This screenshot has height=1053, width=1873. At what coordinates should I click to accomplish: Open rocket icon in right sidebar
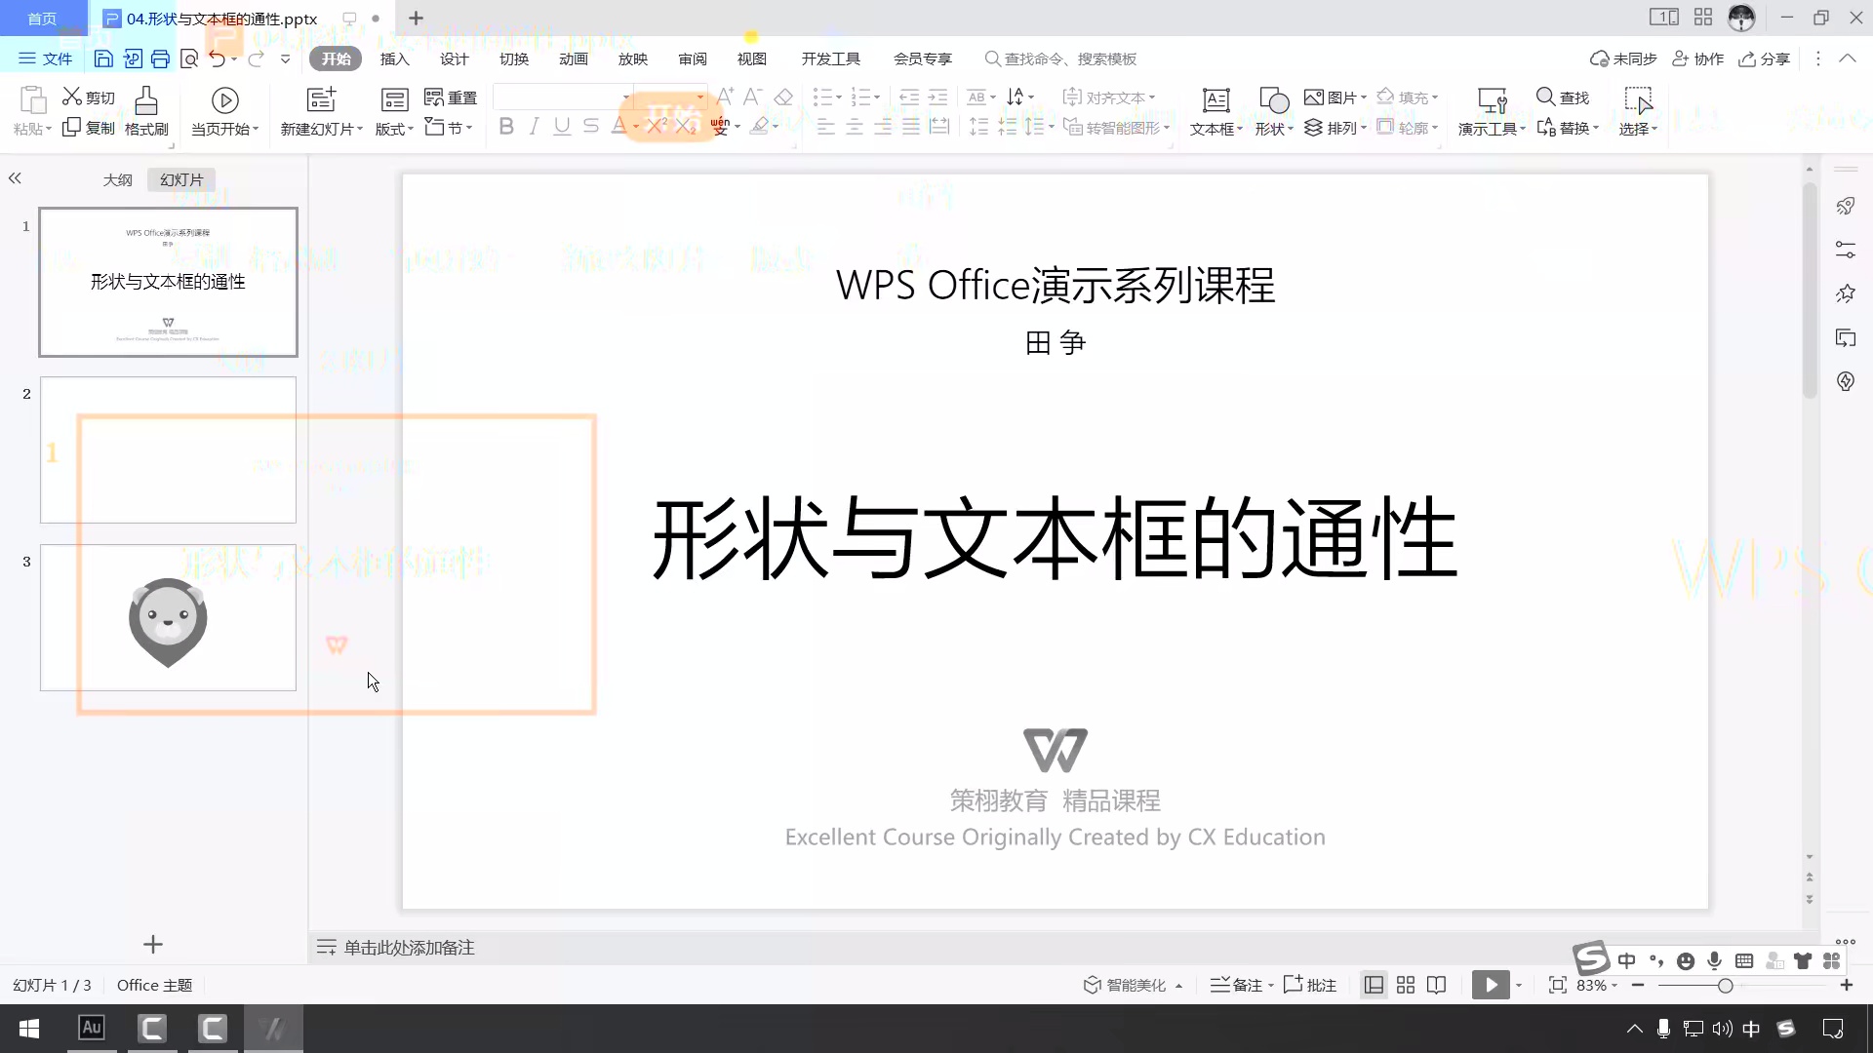click(x=1846, y=206)
